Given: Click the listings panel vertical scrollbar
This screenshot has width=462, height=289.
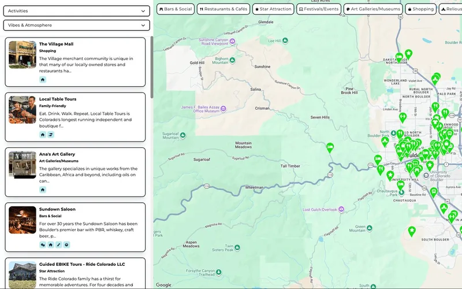Looking at the screenshot, I should tap(152, 67).
